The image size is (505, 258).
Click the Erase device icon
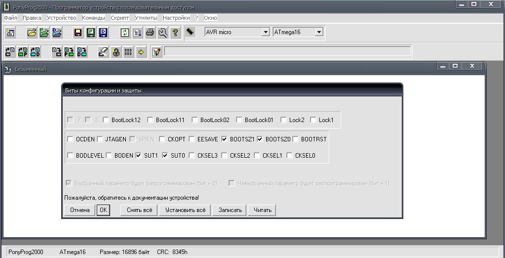tap(103, 51)
